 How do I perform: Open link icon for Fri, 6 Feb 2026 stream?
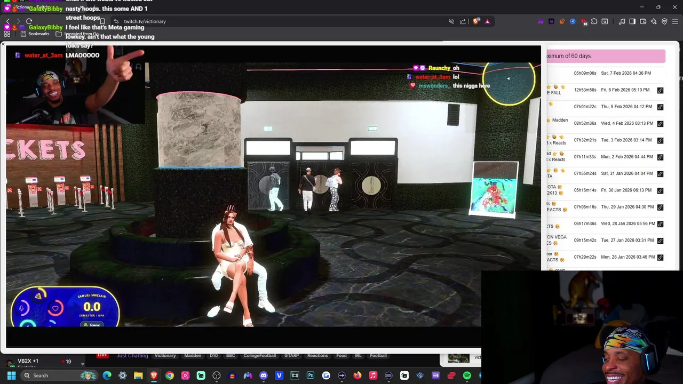tap(660, 90)
